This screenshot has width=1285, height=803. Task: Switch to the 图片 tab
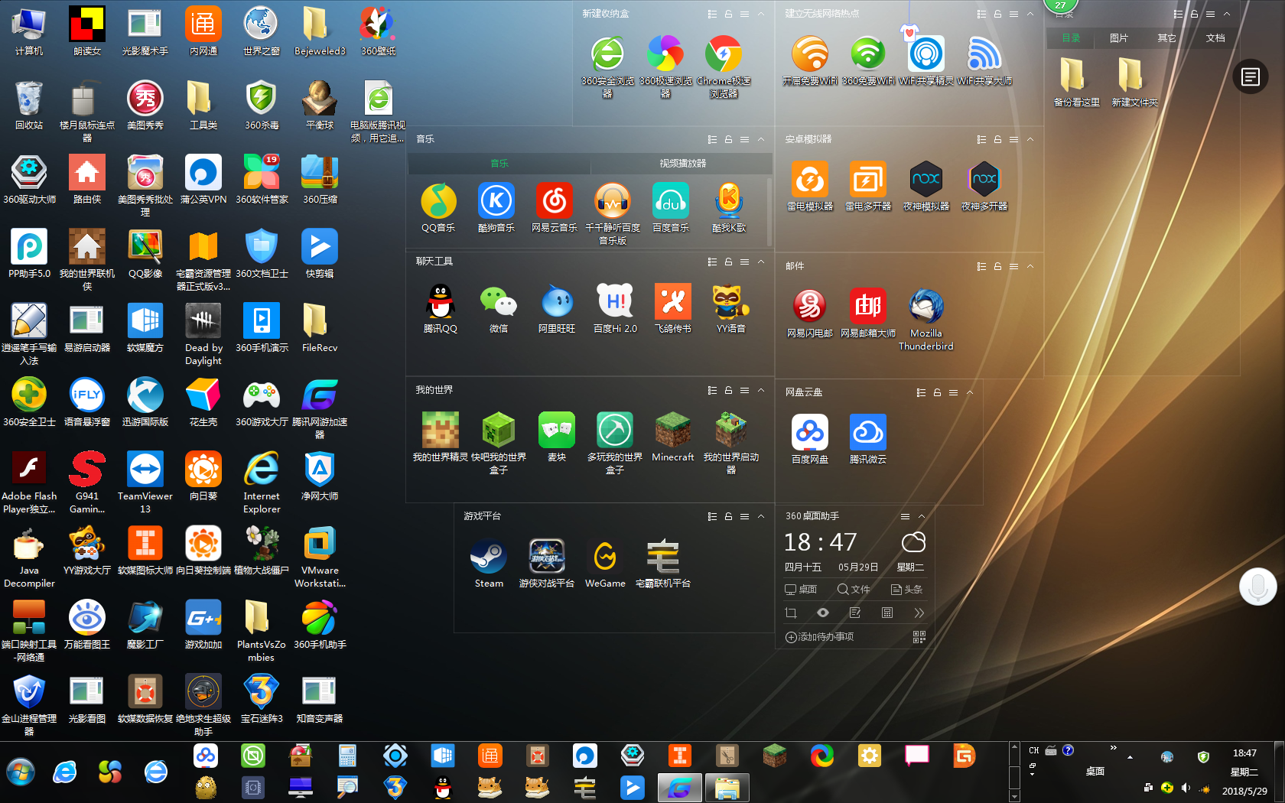point(1119,38)
